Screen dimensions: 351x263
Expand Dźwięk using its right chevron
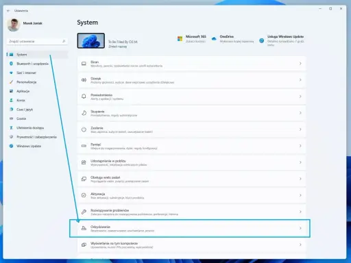coord(300,80)
